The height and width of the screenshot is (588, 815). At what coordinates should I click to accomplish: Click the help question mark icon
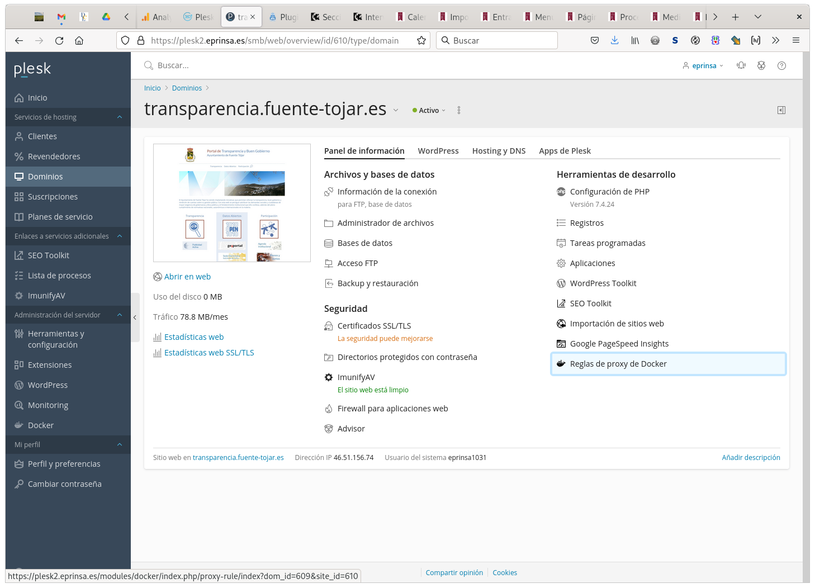781,65
